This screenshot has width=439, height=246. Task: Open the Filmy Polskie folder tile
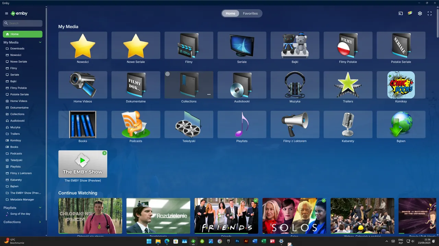(x=348, y=45)
